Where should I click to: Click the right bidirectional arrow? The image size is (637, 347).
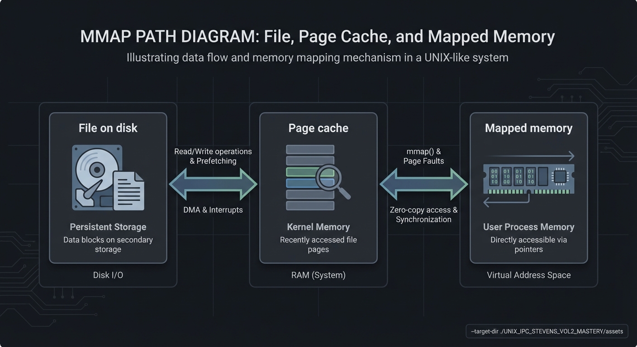pos(423,184)
